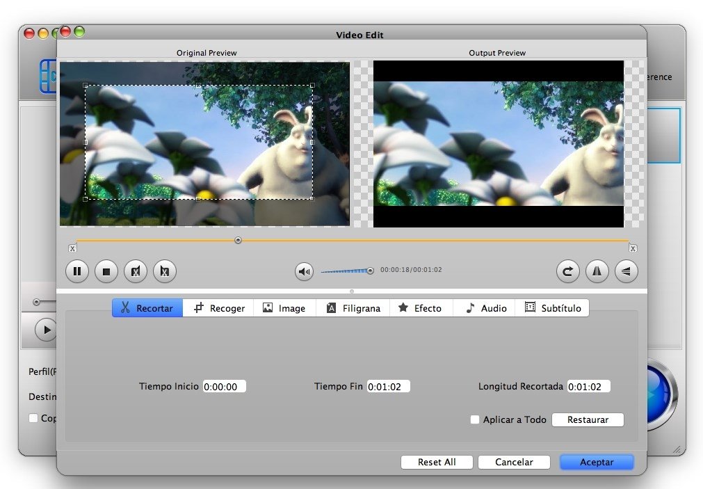
Task: Flip the video horizontally
Action: 597,271
